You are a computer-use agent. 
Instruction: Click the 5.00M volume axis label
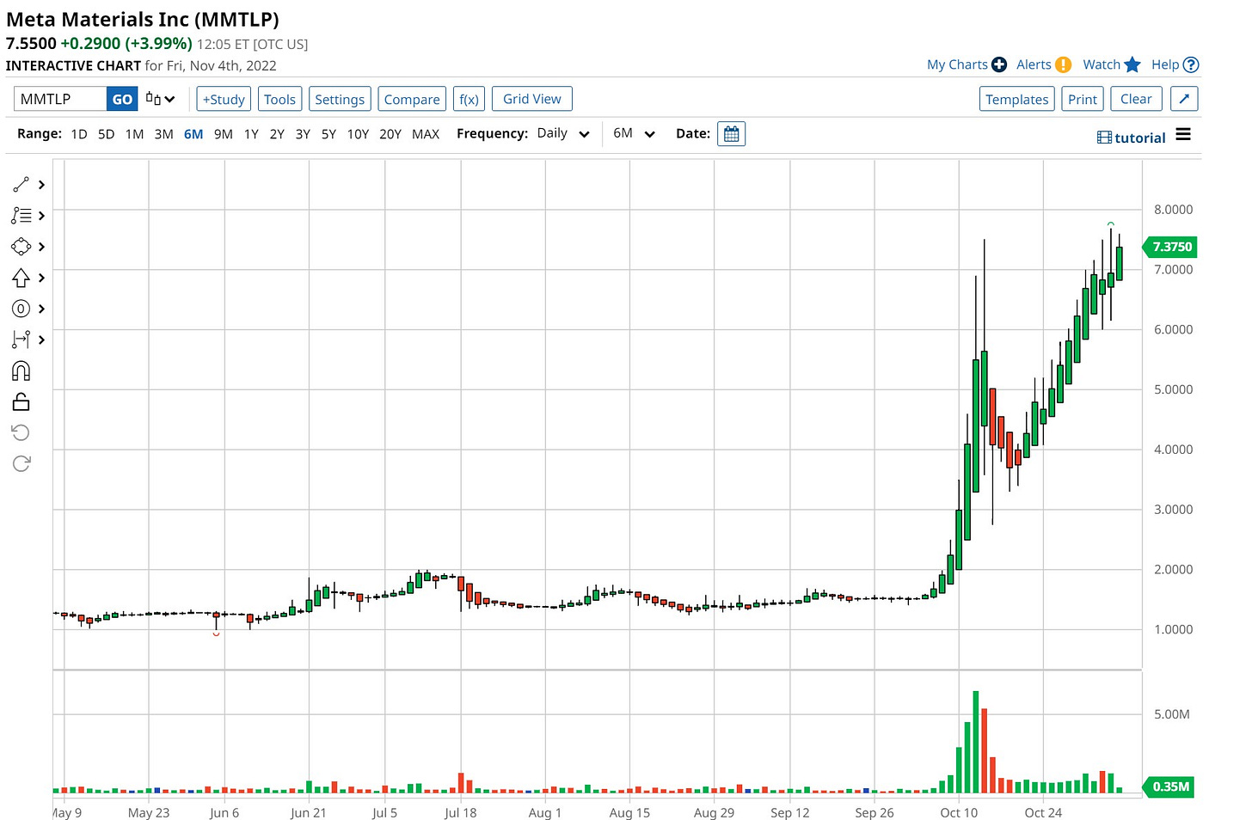tap(1172, 714)
